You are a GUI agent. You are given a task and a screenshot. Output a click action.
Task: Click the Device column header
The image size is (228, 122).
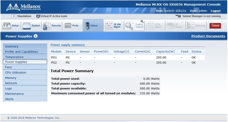click(70, 52)
